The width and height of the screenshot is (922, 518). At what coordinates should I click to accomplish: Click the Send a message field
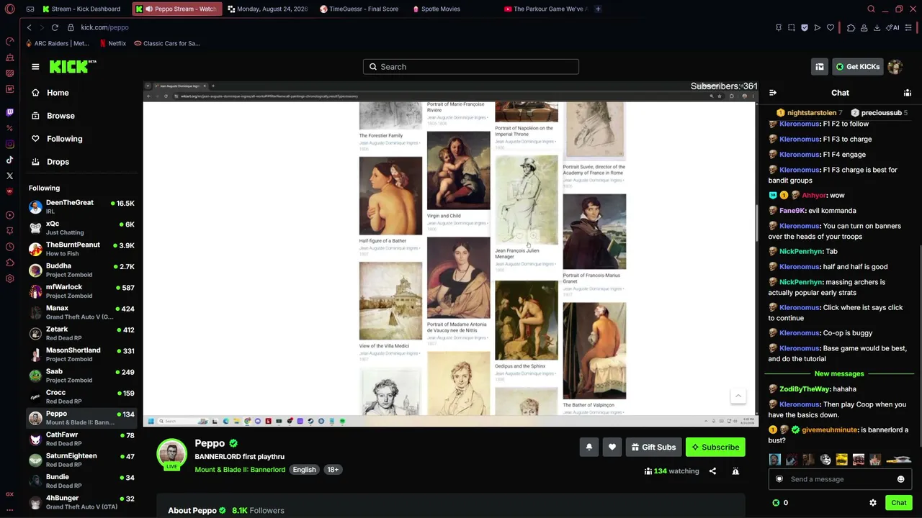[x=840, y=479]
